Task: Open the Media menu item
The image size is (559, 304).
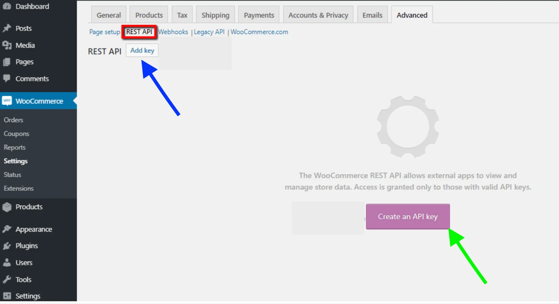Action: click(25, 45)
